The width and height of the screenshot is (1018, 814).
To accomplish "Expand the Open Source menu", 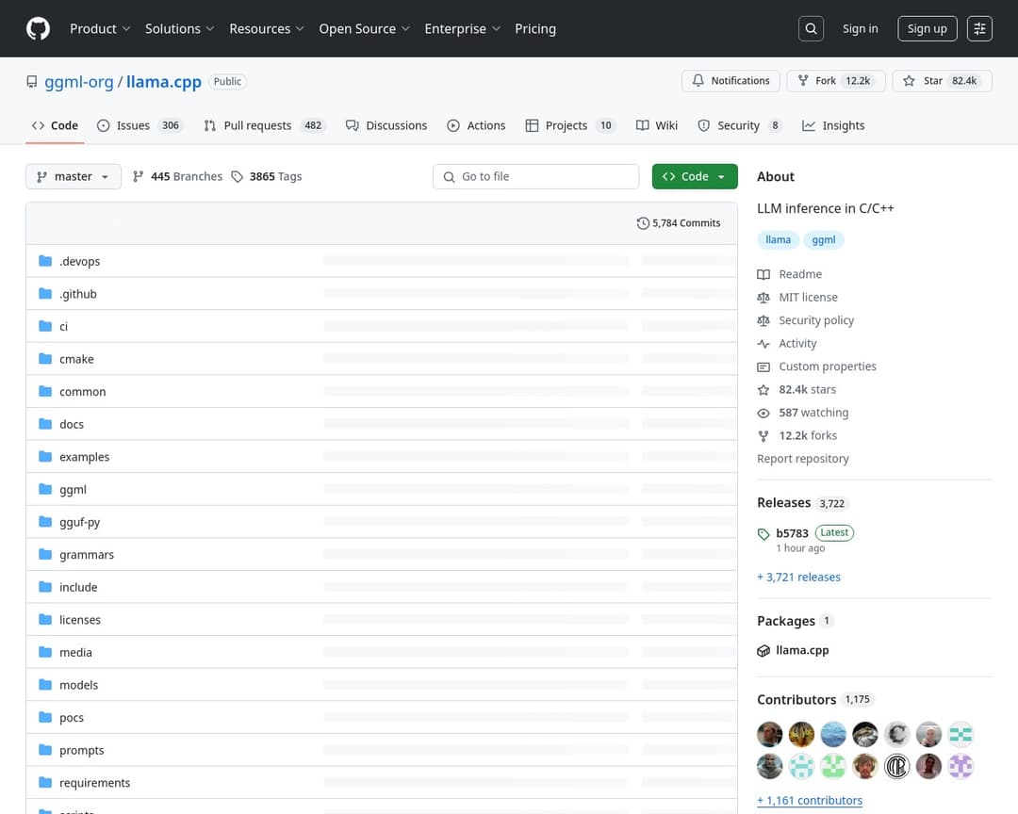I will pyautogui.click(x=364, y=28).
